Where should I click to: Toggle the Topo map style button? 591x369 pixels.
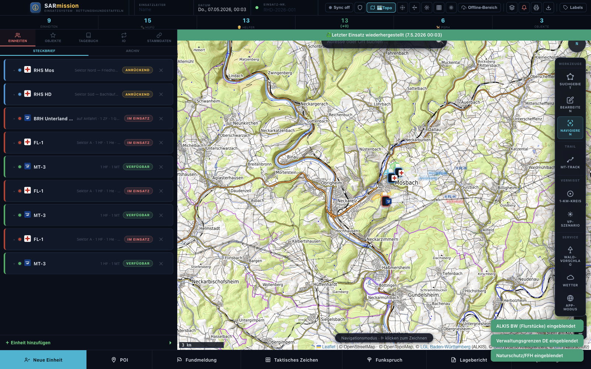pyautogui.click(x=381, y=7)
